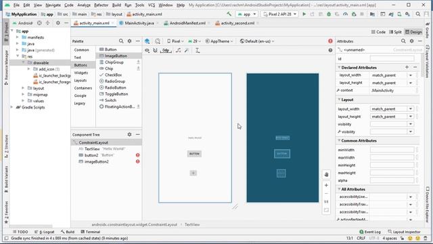Toggle view options eye icon in layout toolbar
This screenshot has height=244, width=433.
(147, 50)
